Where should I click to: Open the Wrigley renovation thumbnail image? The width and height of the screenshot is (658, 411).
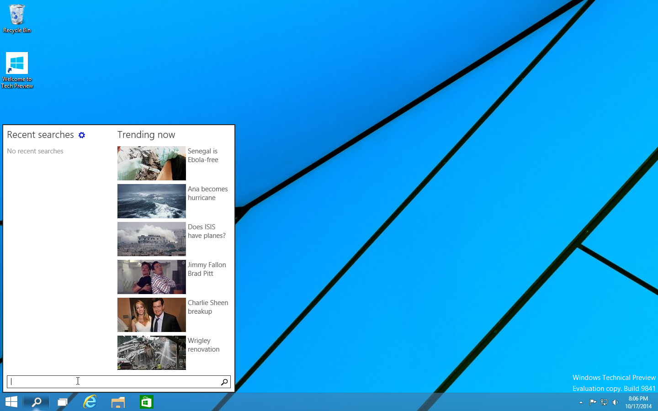(x=151, y=353)
